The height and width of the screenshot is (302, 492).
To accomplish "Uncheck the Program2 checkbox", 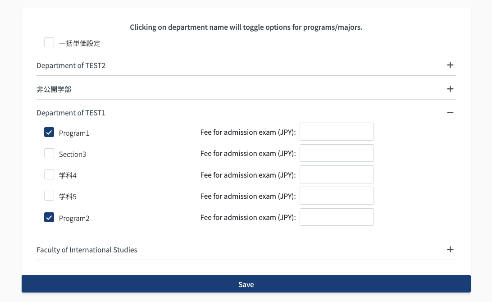I will click(49, 217).
